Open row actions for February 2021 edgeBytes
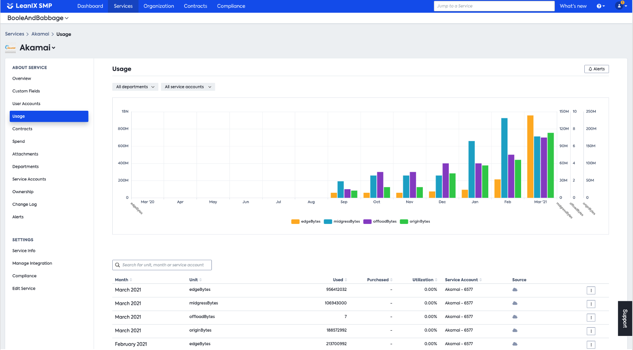The image size is (633, 350). tap(591, 345)
